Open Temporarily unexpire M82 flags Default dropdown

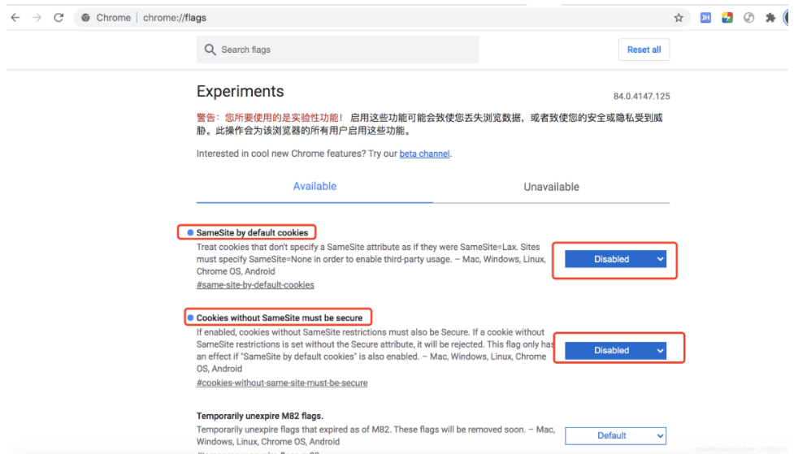point(615,436)
